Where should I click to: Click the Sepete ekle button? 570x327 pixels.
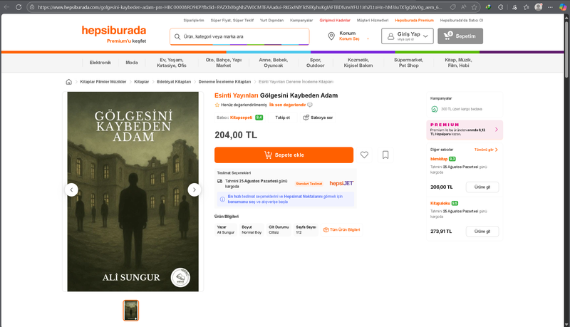tap(284, 155)
